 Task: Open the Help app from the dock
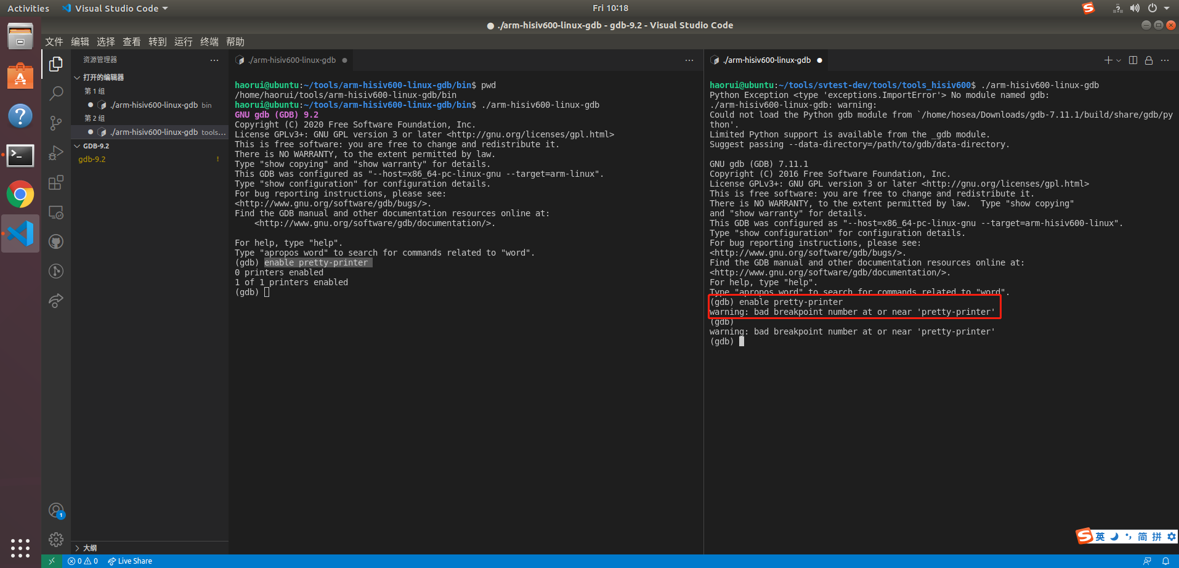20,116
